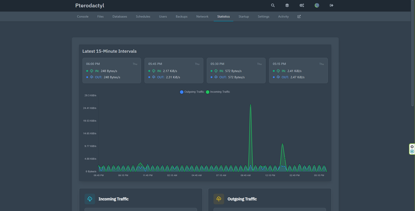The image size is (415, 211).
Task: Click the "05:30 PM" card time
Action: (x=217, y=64)
